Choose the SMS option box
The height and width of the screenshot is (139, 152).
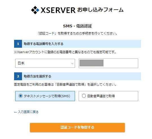45,96
